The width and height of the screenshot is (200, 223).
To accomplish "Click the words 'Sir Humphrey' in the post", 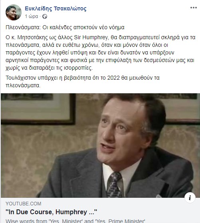I will coord(91,37).
